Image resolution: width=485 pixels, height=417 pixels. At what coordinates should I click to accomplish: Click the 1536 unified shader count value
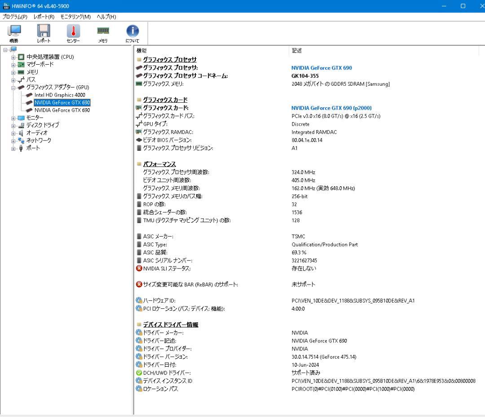pos(297,212)
